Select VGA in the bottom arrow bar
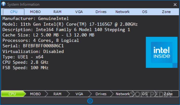Viewport: 180px width, 105px height. pos(79,94)
